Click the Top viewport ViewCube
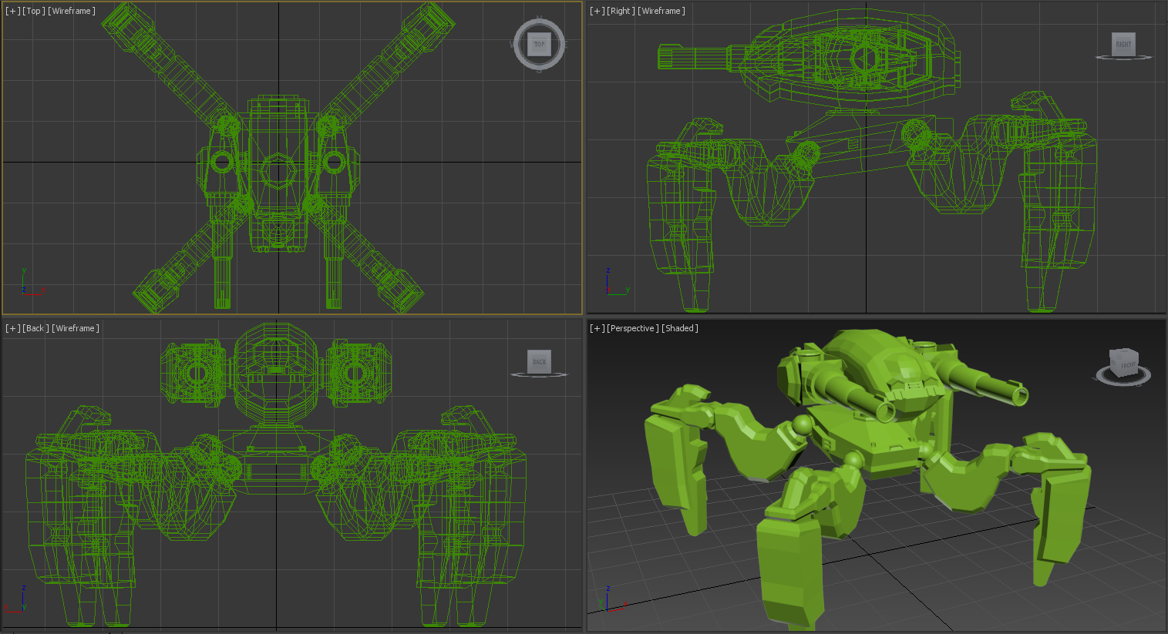 (539, 45)
